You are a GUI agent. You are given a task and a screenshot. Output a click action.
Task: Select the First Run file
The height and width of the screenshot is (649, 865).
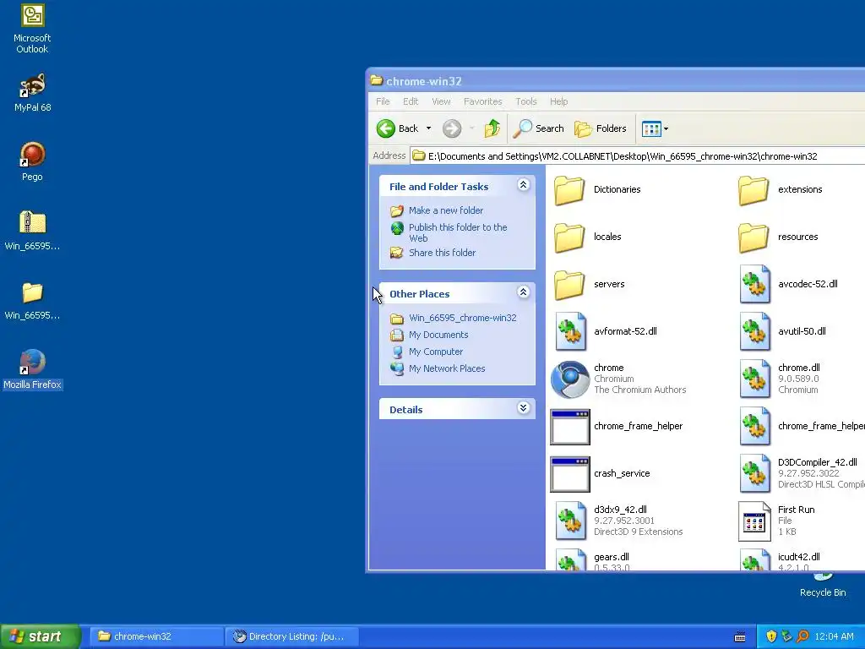(x=777, y=521)
